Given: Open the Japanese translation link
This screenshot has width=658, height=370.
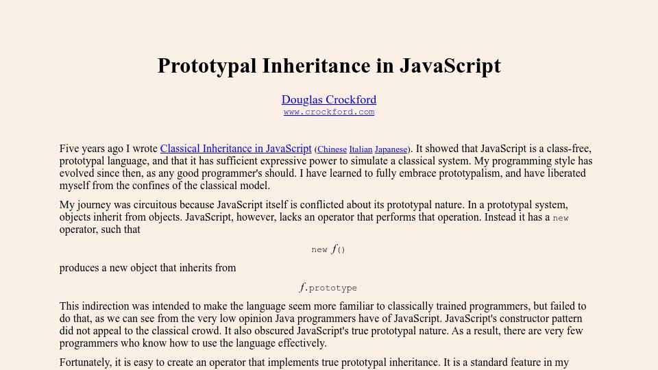Looking at the screenshot, I should pos(391,149).
